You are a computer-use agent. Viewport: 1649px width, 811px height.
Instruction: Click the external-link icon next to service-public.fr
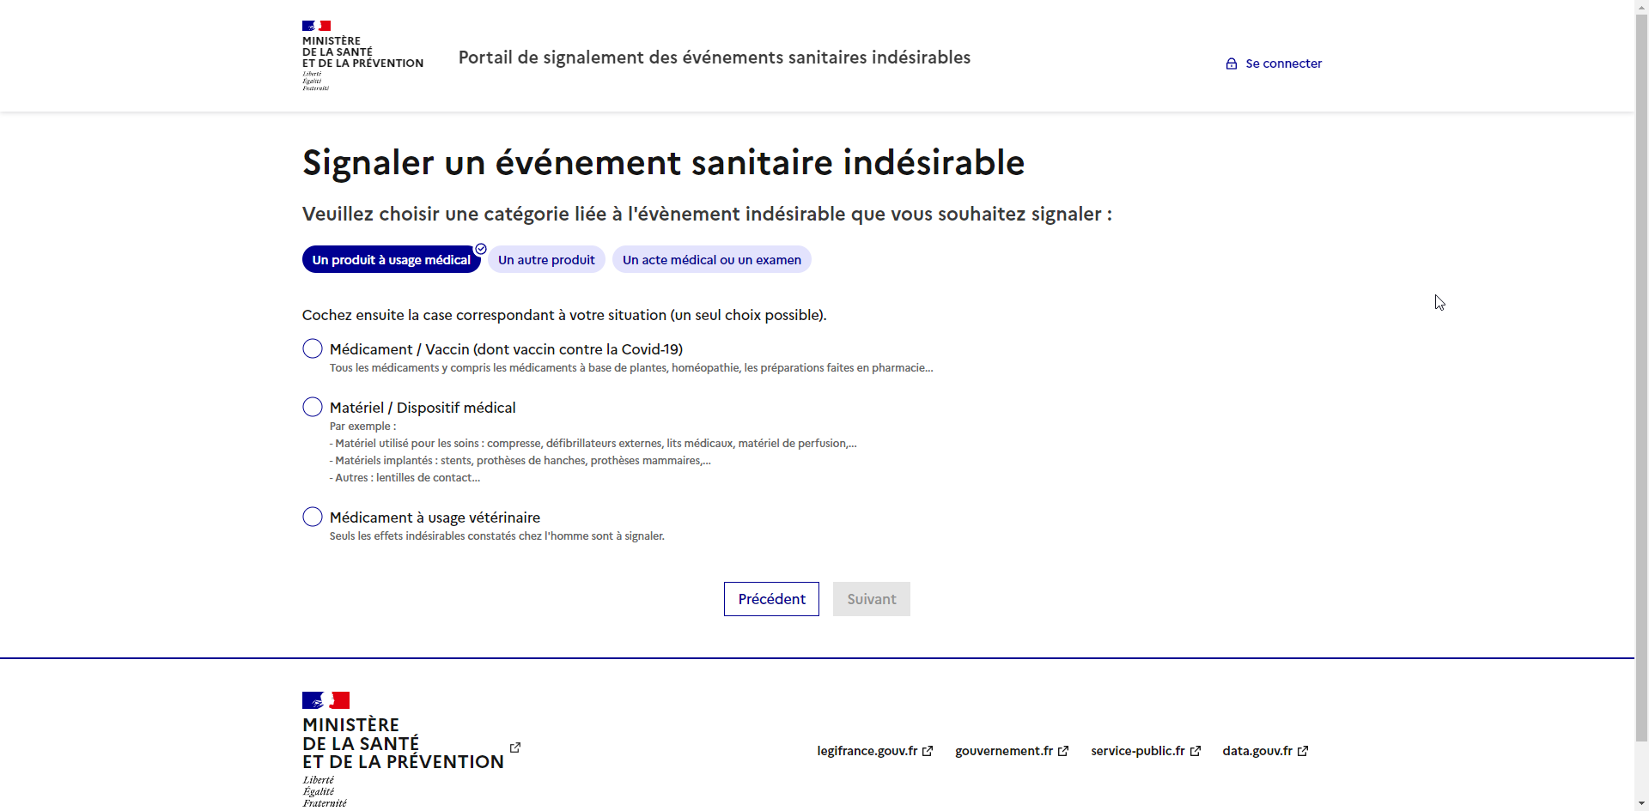point(1196,751)
